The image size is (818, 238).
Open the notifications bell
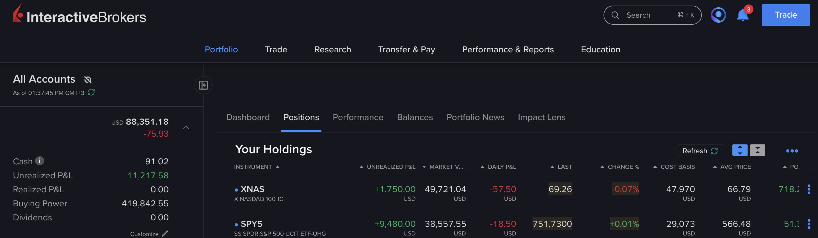coord(742,15)
